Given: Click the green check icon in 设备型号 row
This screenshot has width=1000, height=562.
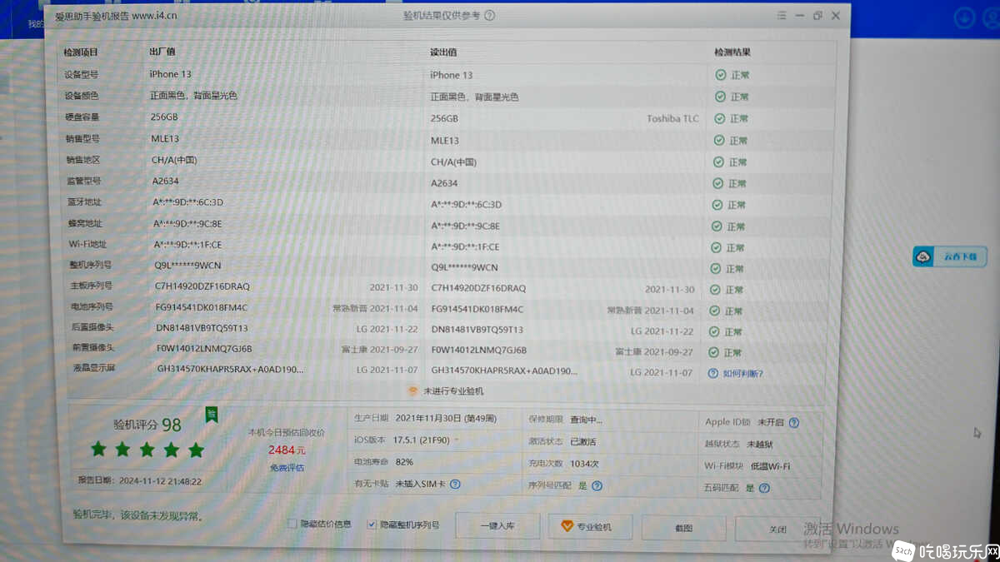Looking at the screenshot, I should pyautogui.click(x=720, y=75).
